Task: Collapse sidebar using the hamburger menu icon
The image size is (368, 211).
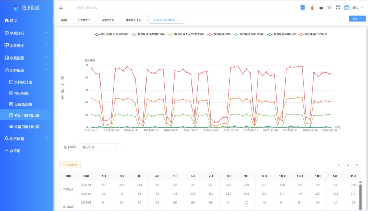Action: point(61,7)
